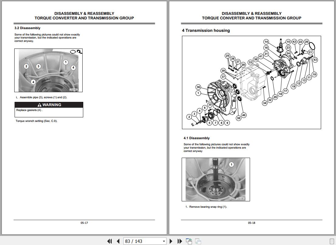This screenshot has width=336, height=245.
Task: Select 'Torque wrench setting (Sec. C.9).' text
Action: click(36, 121)
